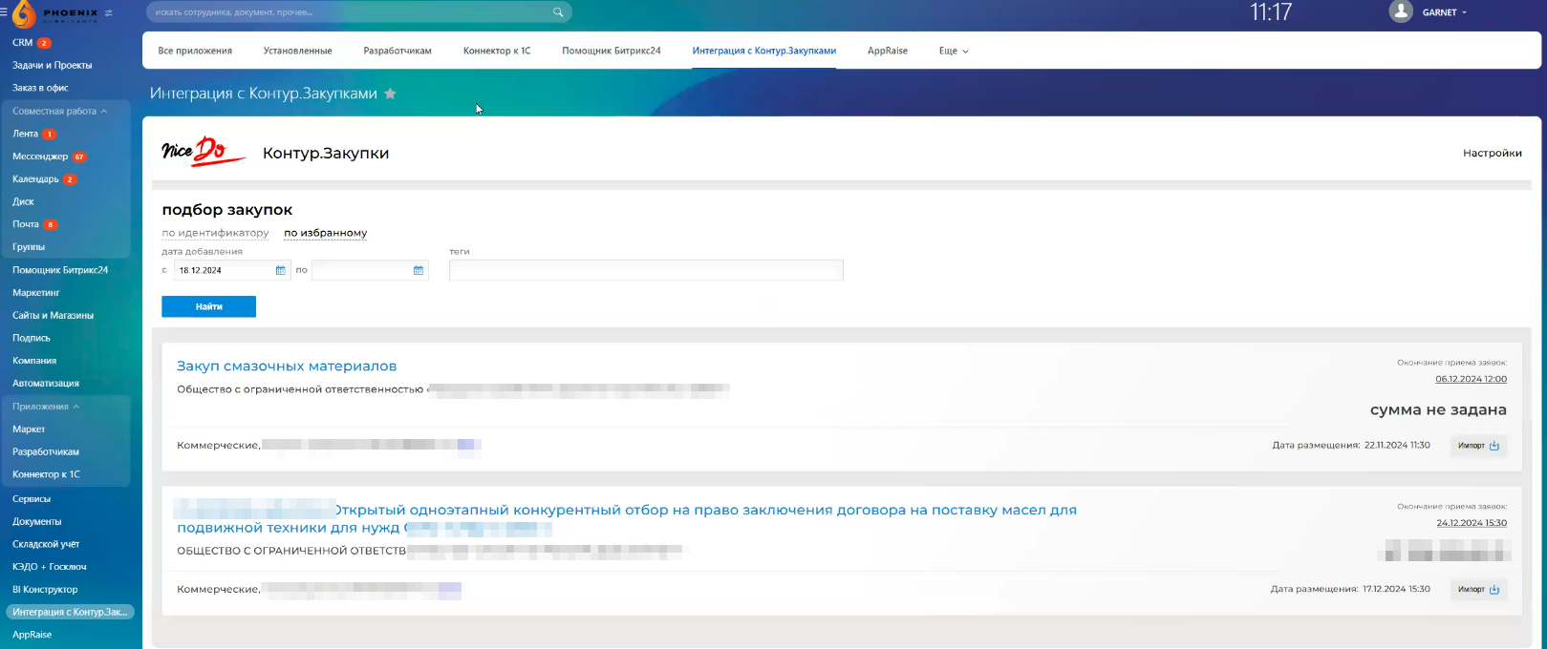This screenshot has width=1547, height=649.
Task: Click the deadline date 24.12.2024 15:30
Action: [1472, 523]
